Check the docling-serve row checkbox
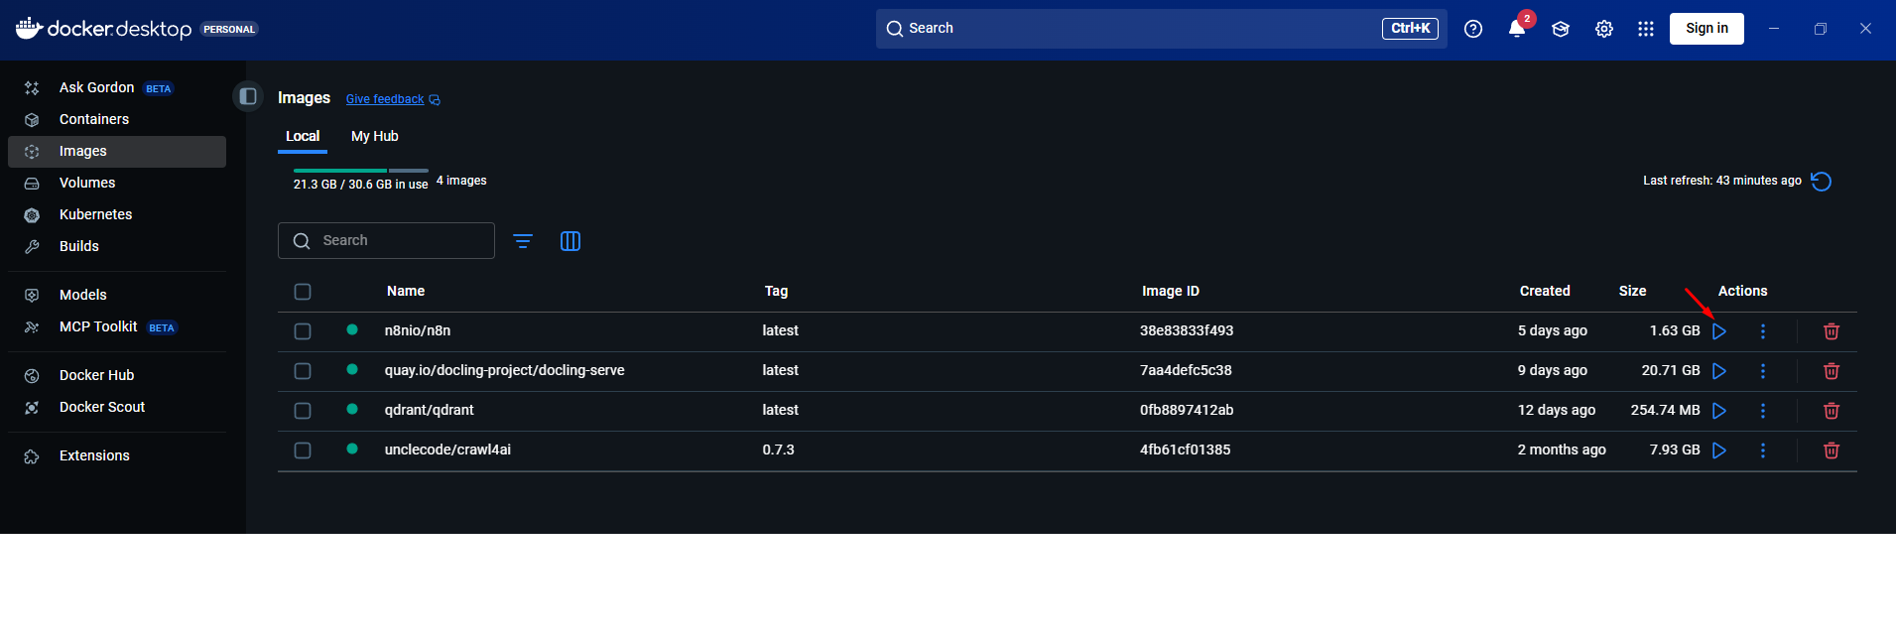The image size is (1896, 643). pyautogui.click(x=303, y=371)
